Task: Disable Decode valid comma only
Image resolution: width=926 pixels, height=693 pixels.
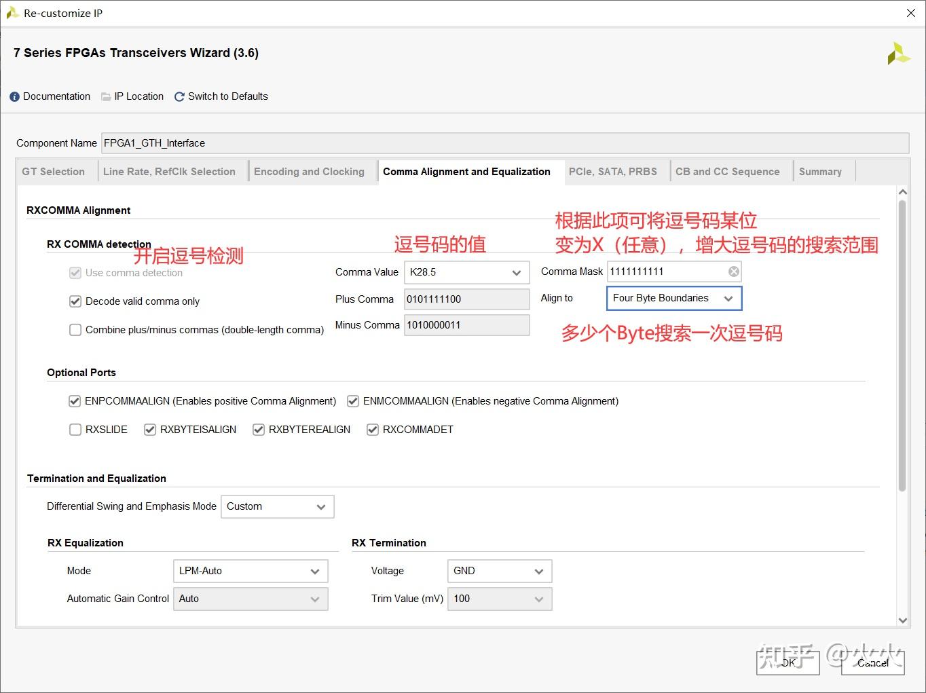Action: 75,301
